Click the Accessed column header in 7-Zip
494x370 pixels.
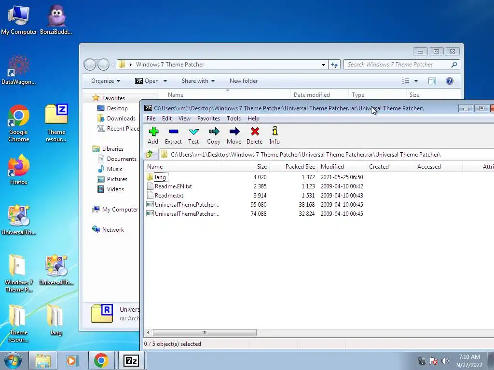pyautogui.click(x=438, y=166)
